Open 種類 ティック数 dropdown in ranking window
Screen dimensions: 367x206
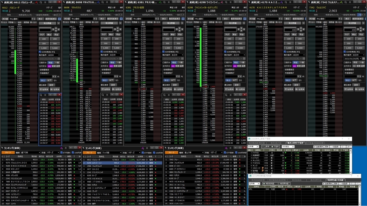[x=112, y=153]
